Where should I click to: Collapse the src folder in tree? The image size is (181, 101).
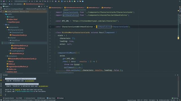click(x=4, y=25)
